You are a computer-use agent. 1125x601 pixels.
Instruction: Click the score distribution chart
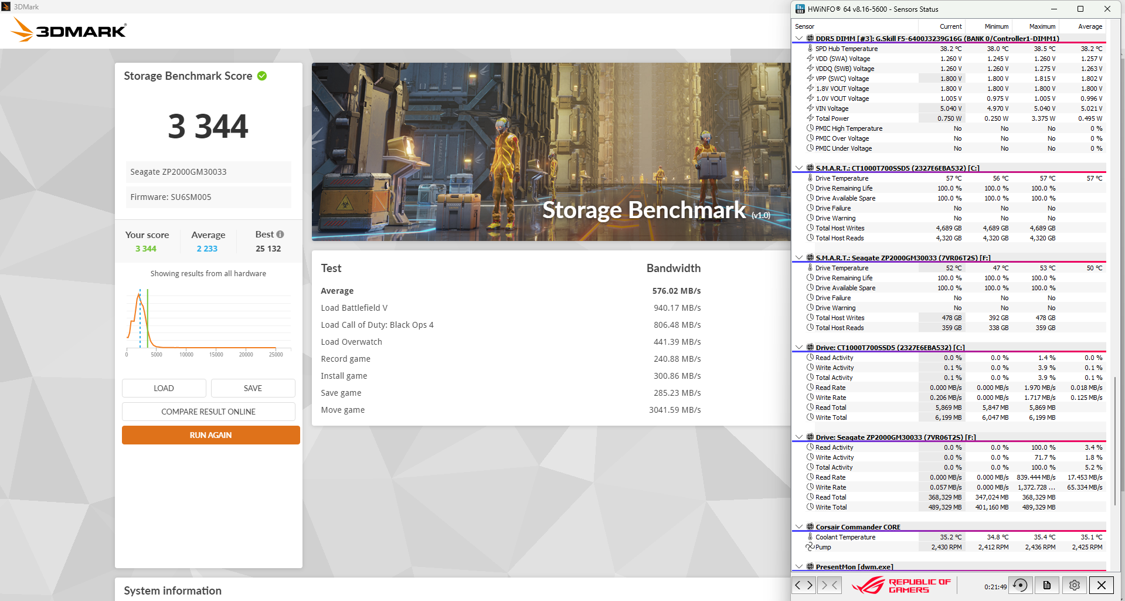point(208,323)
